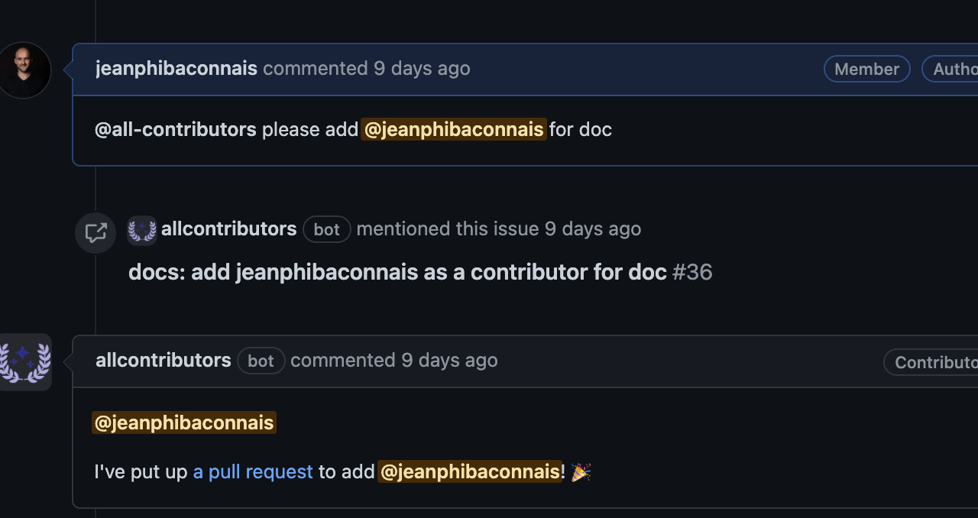
Task: Click highlighted @jeanphibaconnais mention in first comment
Action: [454, 130]
